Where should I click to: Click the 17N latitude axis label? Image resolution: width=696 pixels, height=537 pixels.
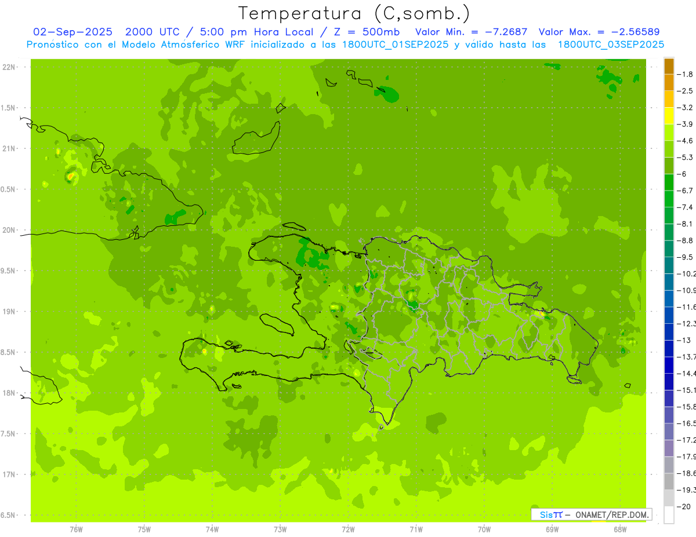pyautogui.click(x=9, y=474)
